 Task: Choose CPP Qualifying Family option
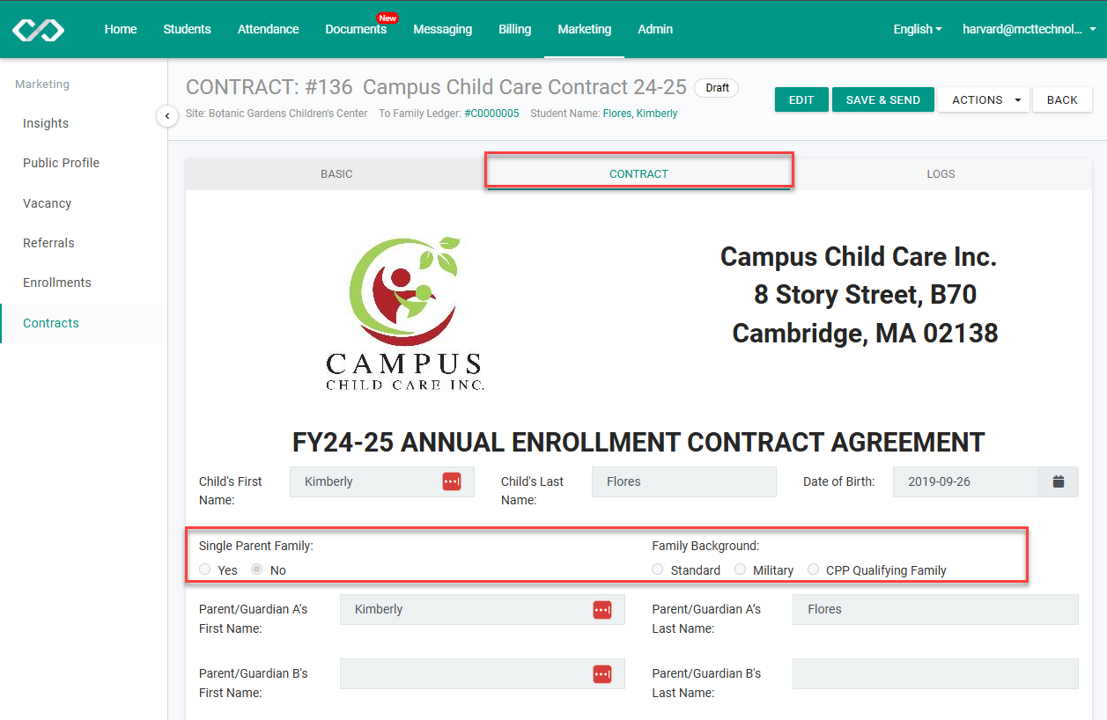pos(814,569)
